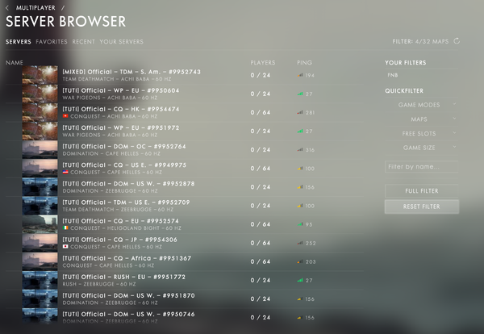Click Filter: 4/32 Maps label

[x=420, y=41]
